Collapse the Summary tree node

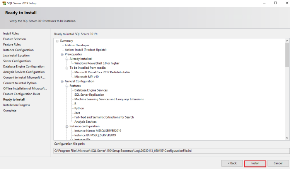[x=57, y=41]
